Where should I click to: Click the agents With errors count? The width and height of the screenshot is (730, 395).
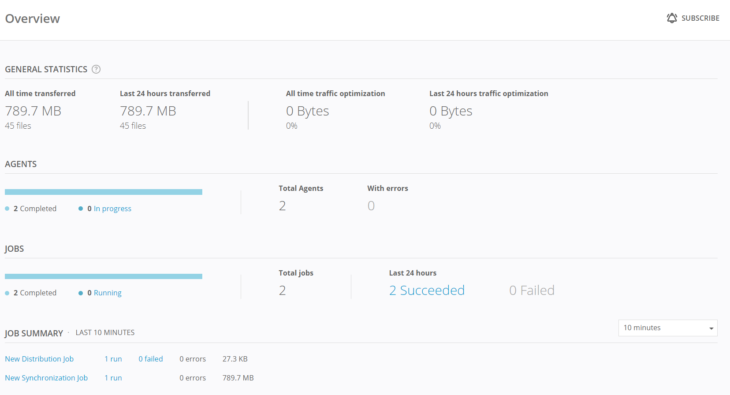(371, 206)
